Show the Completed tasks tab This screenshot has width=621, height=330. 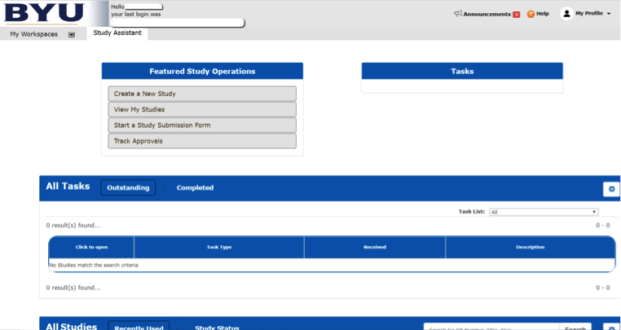195,188
